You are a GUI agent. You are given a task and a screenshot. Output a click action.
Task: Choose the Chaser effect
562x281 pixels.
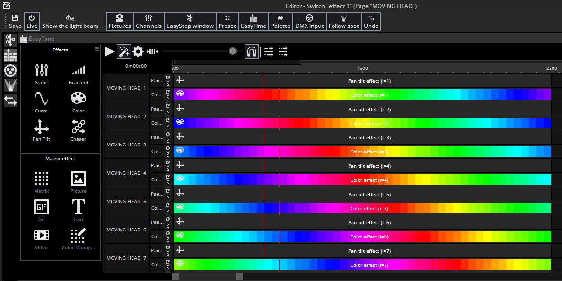pos(78,130)
